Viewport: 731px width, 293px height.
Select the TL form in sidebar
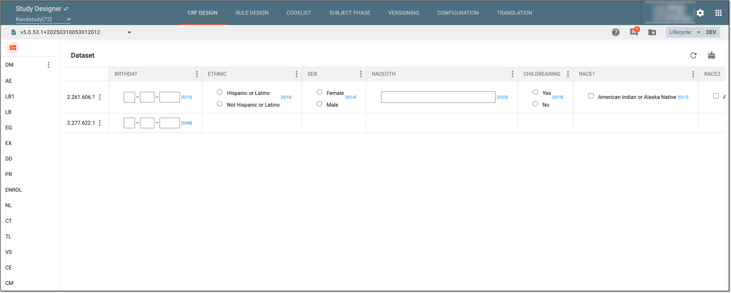click(x=8, y=237)
